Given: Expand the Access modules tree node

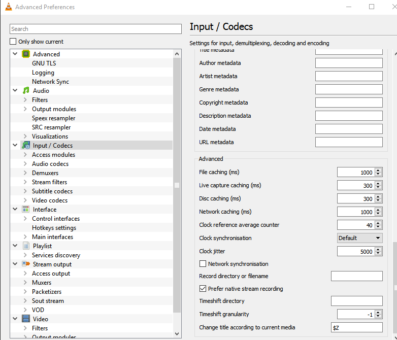Looking at the screenshot, I should [x=25, y=155].
